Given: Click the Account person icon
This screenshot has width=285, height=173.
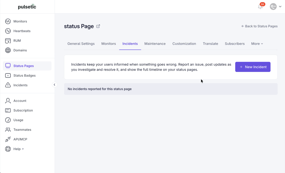Looking at the screenshot, I should point(8,101).
